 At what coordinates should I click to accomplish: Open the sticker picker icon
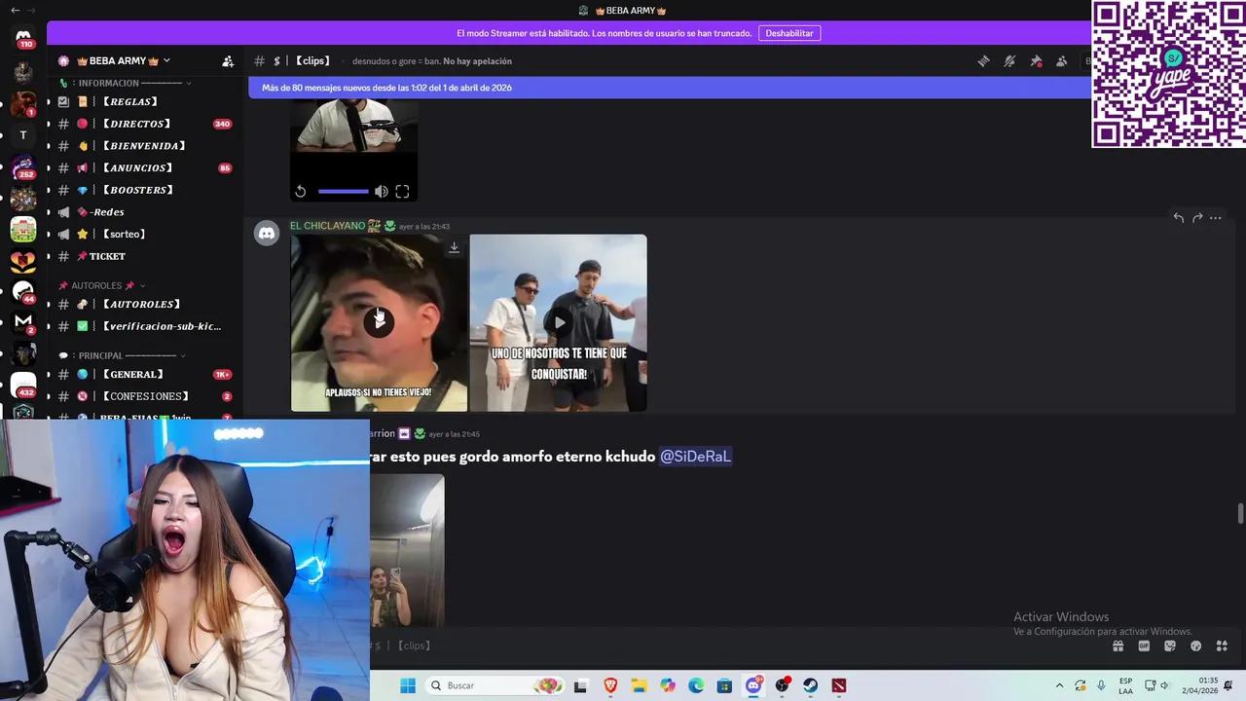[x=1169, y=646]
